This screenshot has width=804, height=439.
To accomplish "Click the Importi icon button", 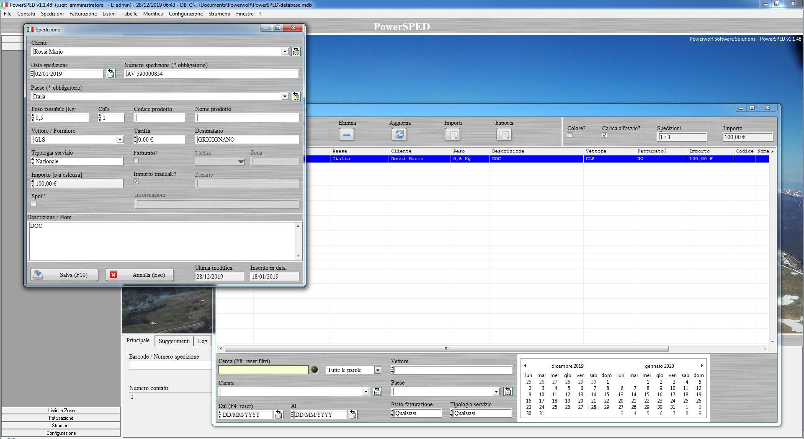I will pyautogui.click(x=452, y=134).
